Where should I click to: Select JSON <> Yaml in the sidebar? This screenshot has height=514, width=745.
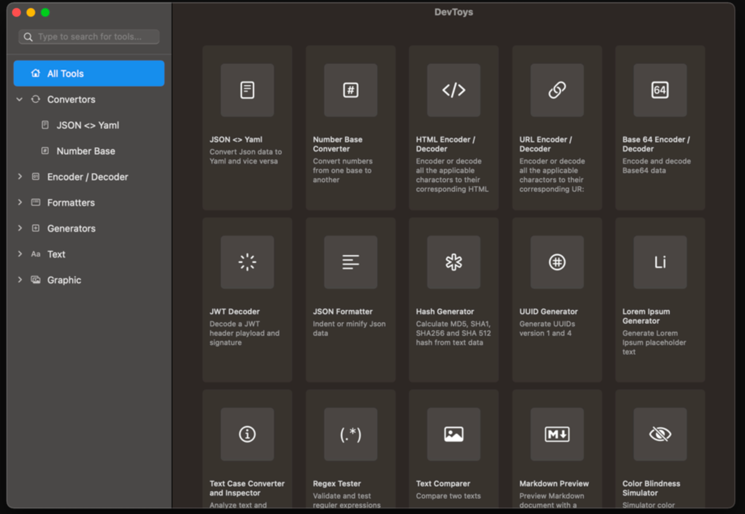tap(88, 125)
